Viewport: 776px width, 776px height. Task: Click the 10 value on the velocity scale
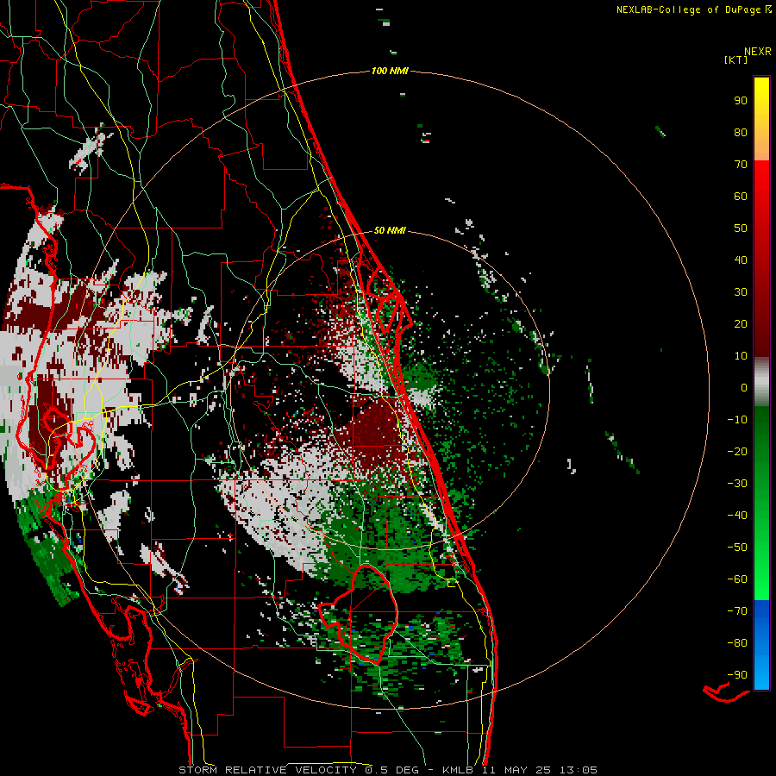tap(741, 356)
